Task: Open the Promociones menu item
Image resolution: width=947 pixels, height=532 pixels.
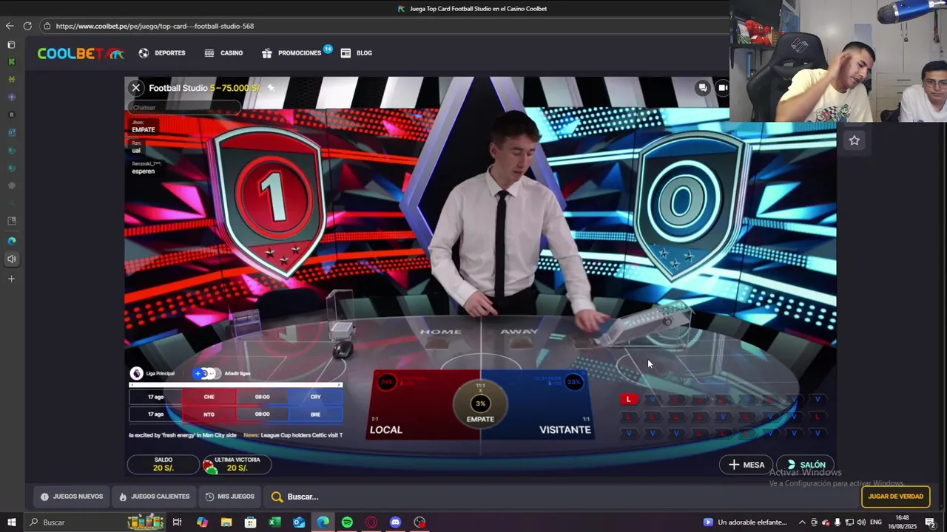Action: (292, 53)
